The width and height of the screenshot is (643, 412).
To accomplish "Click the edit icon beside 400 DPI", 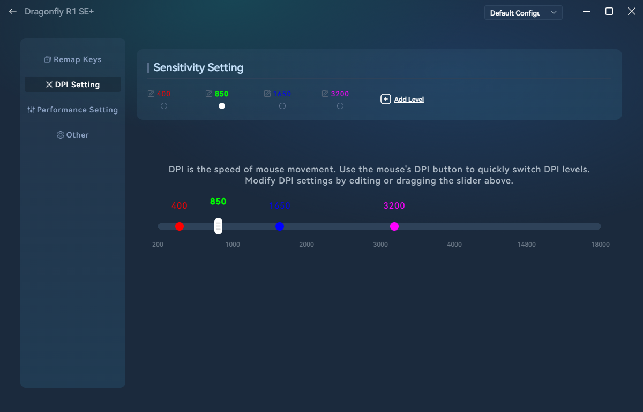I will click(151, 94).
